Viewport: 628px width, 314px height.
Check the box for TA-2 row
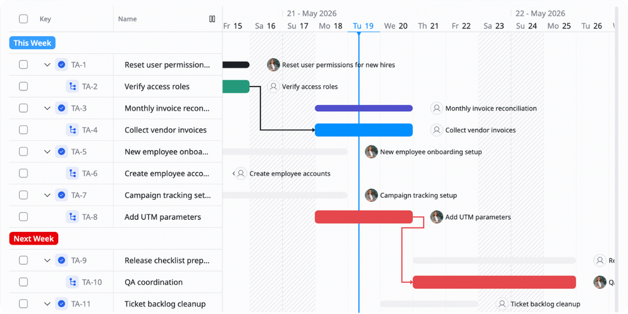coord(23,87)
